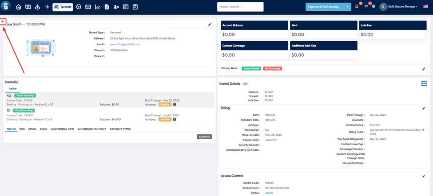Viewport: 433px width, 196px height.
Task: Switch to the SMS tab
Action: (x=22, y=129)
